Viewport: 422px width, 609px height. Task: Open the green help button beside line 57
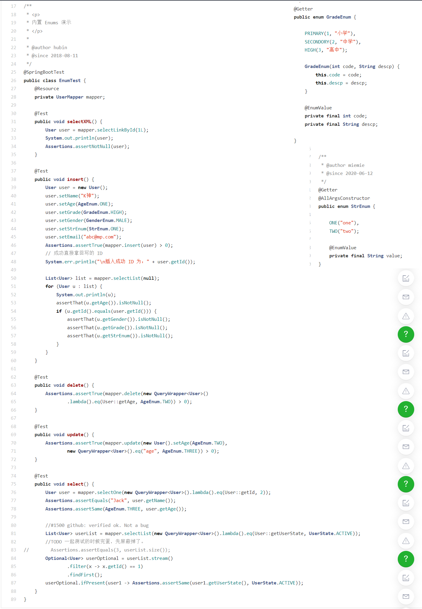tap(406, 334)
